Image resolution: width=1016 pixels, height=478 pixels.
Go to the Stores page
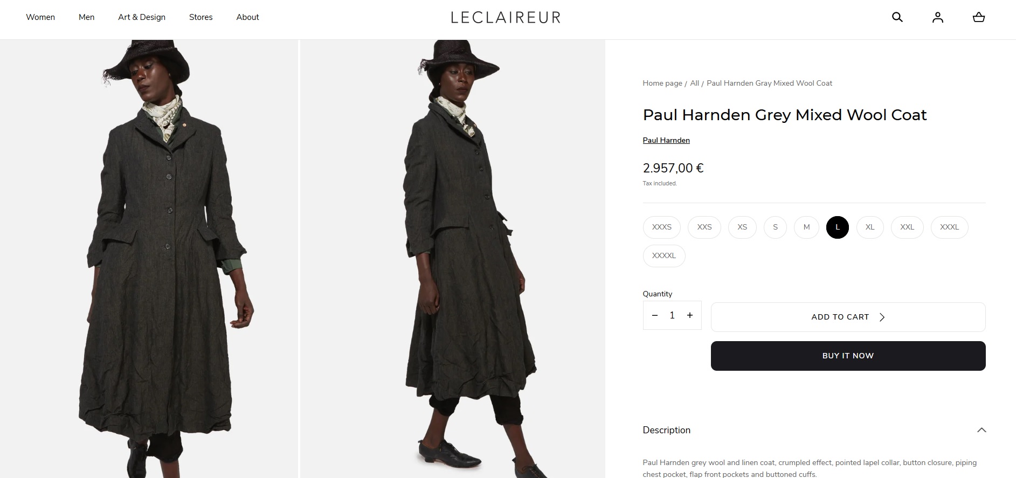(201, 17)
